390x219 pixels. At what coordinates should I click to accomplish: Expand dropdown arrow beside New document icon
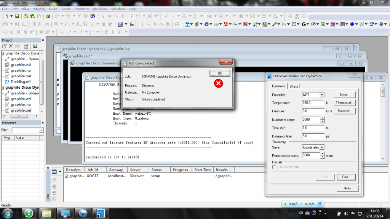coord(11,16)
